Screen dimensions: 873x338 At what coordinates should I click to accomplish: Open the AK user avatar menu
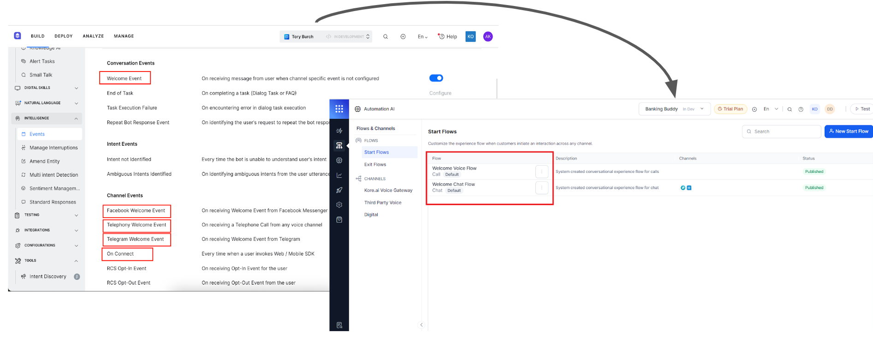point(488,36)
